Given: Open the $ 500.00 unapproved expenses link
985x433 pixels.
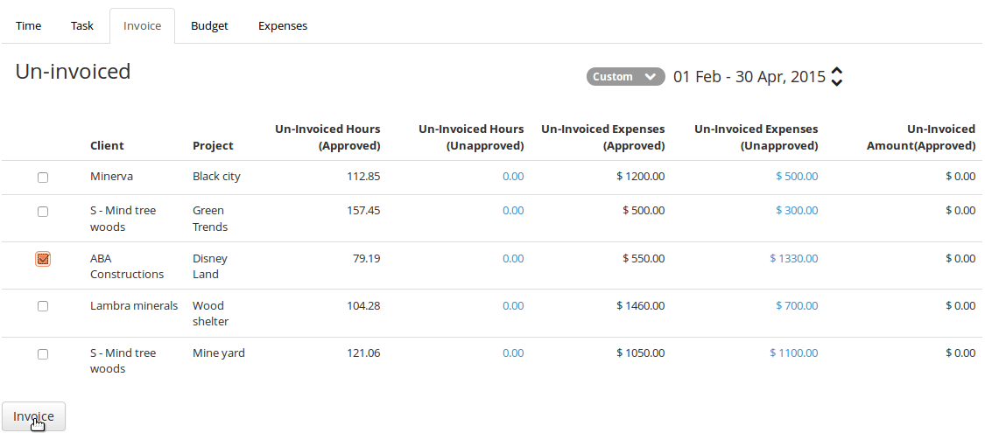Looking at the screenshot, I should pos(797,177).
